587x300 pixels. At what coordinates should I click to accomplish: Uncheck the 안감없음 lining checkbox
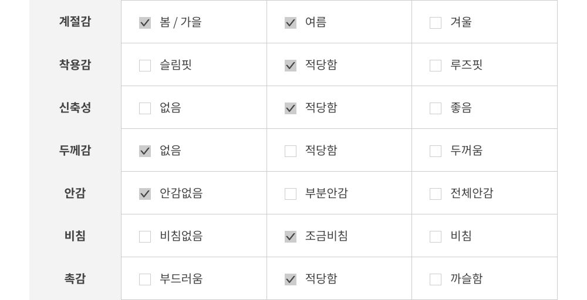point(145,194)
